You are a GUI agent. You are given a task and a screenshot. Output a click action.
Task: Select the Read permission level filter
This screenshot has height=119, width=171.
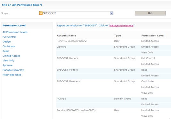tap(5, 51)
